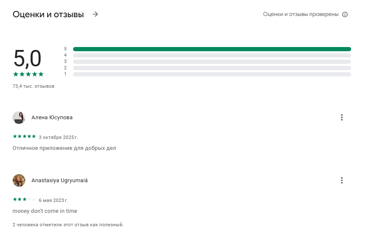The height and width of the screenshot is (246, 365).
Task: Click the "Оценки и отзывы проверены" label
Action: click(301, 14)
